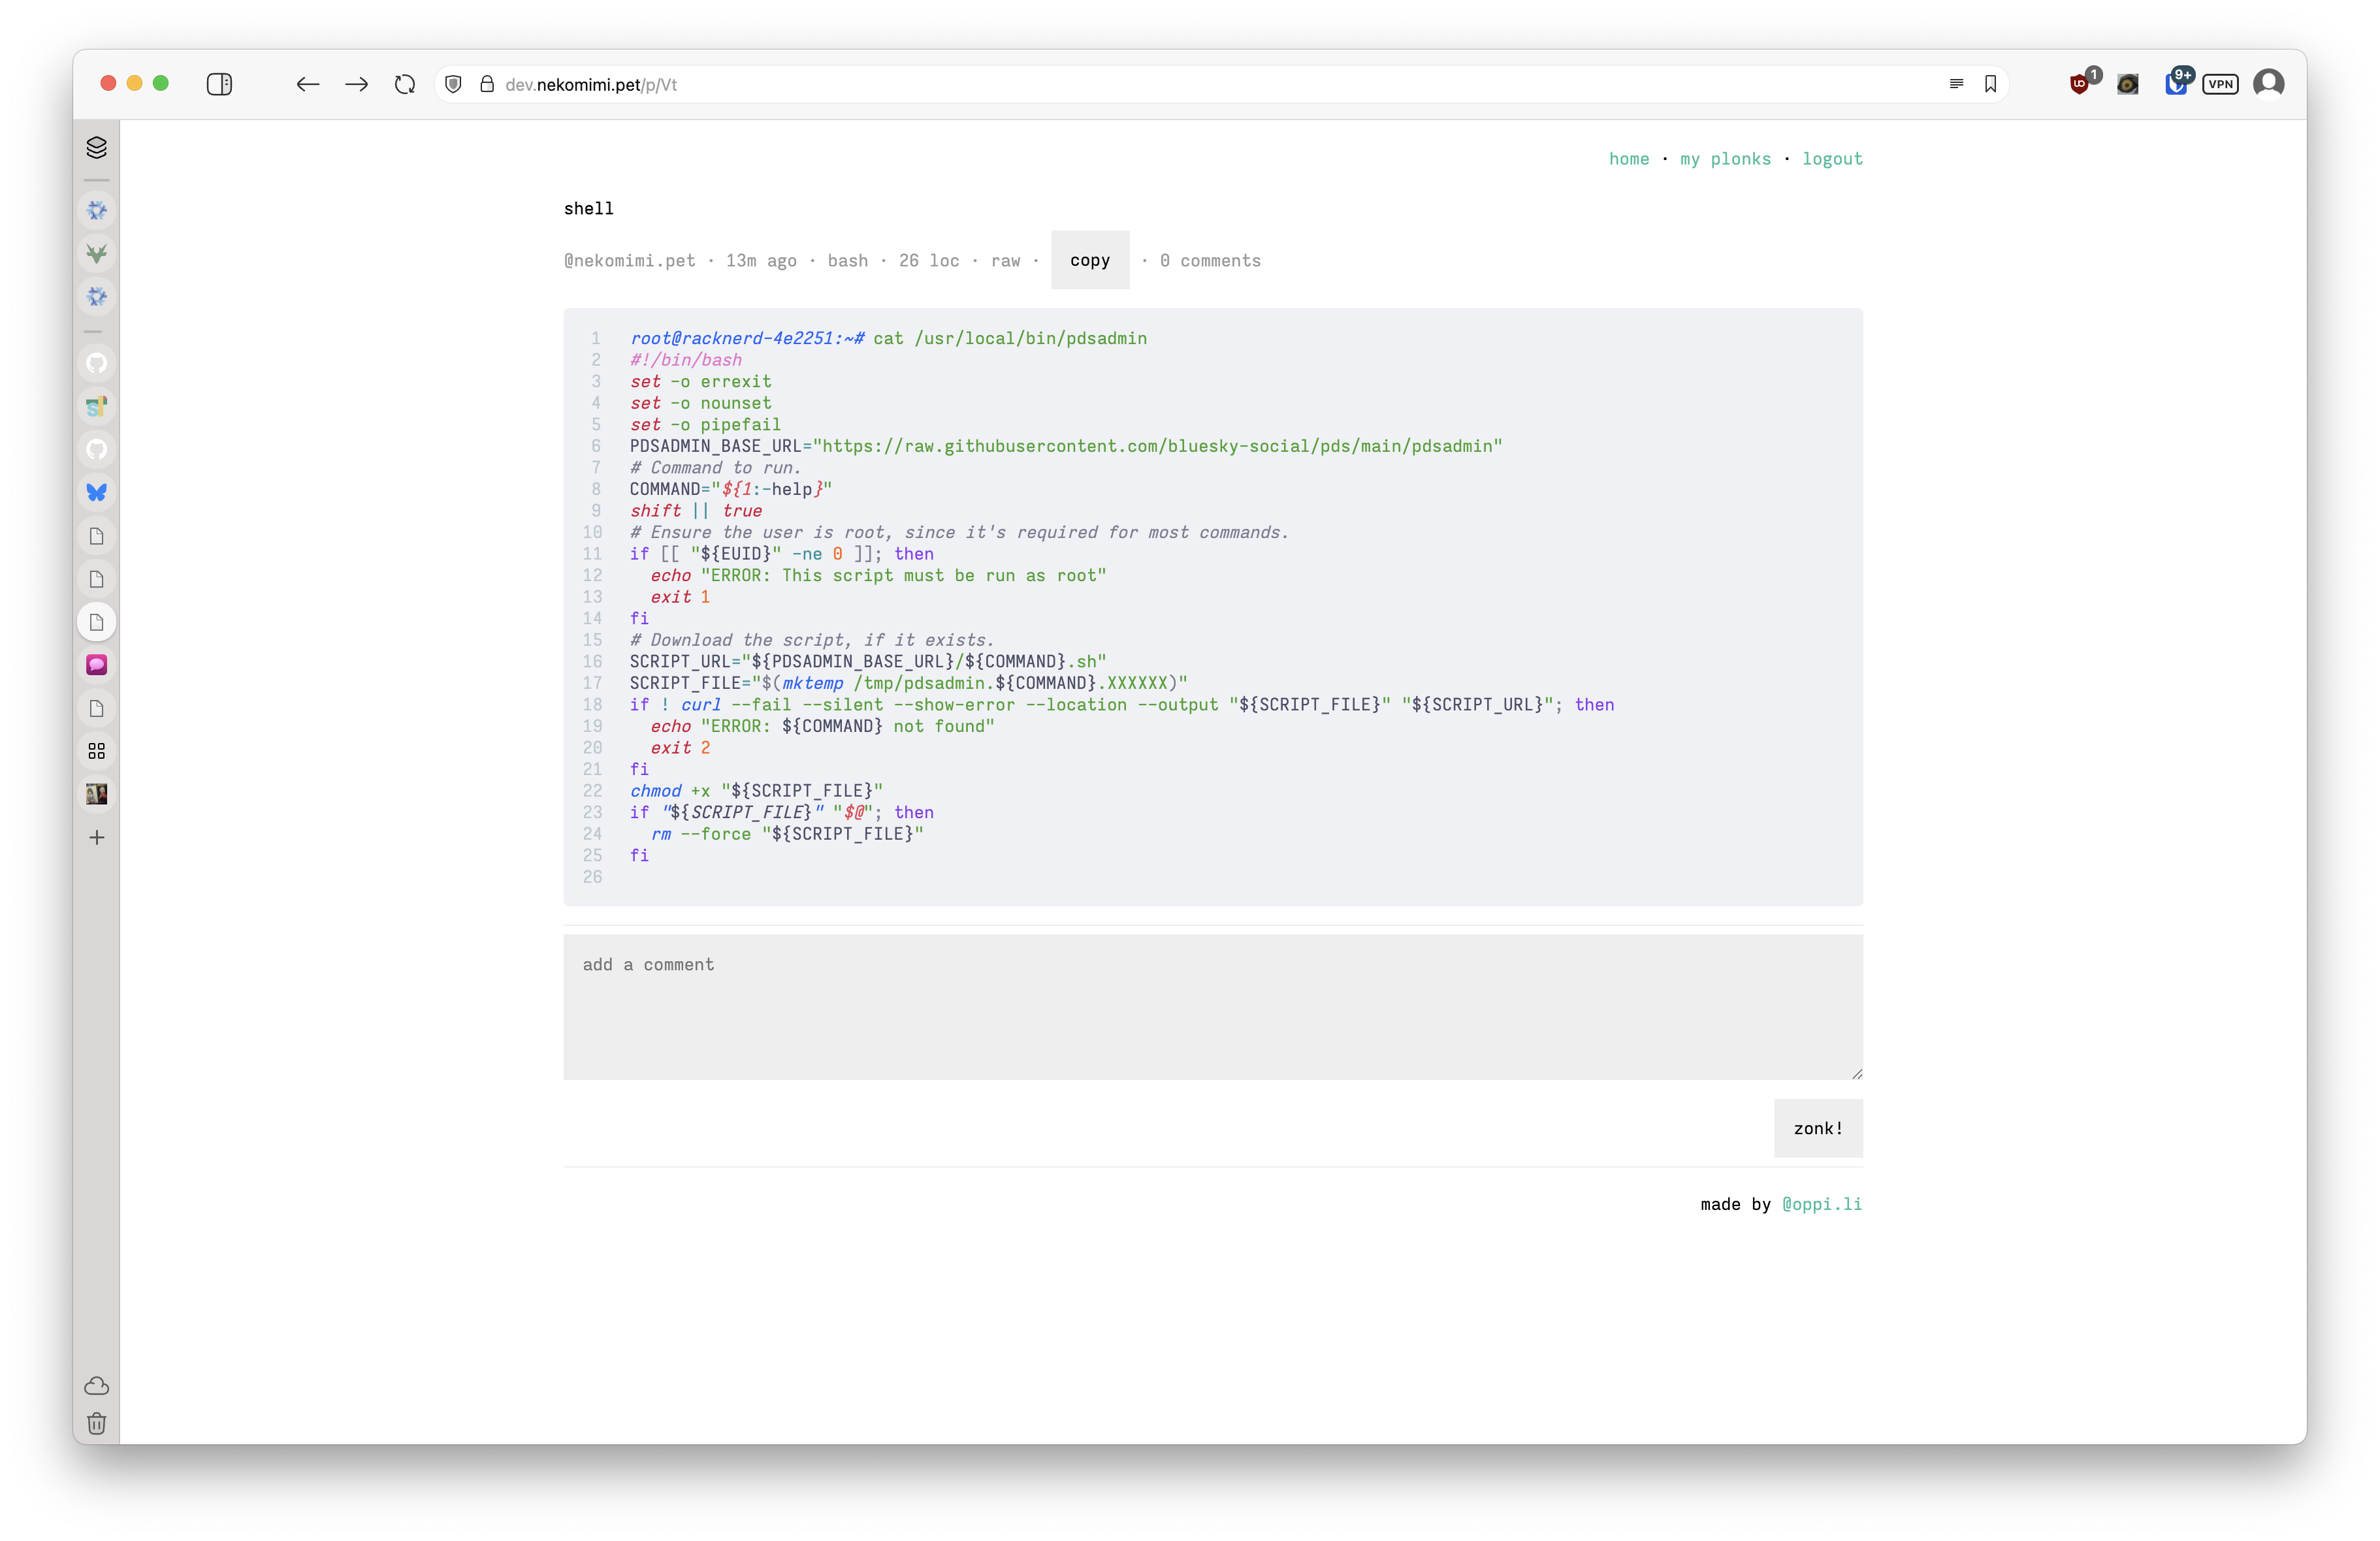Screen dimensions: 2380x1541
Task: Open the Bluesky butterfly sidebar tab
Action: coord(97,493)
